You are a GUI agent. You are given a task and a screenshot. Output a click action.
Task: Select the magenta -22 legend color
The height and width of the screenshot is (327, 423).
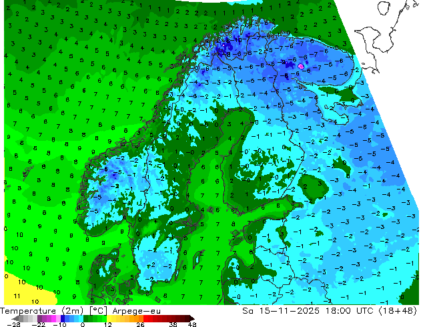tap(41, 318)
